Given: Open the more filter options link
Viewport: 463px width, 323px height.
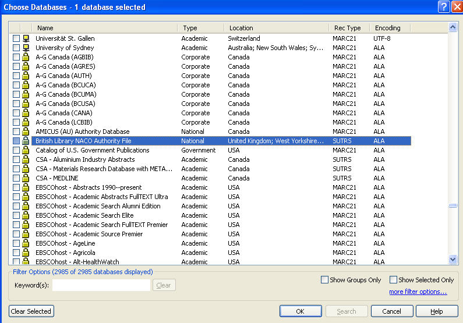Looking at the screenshot, I should pos(418,292).
